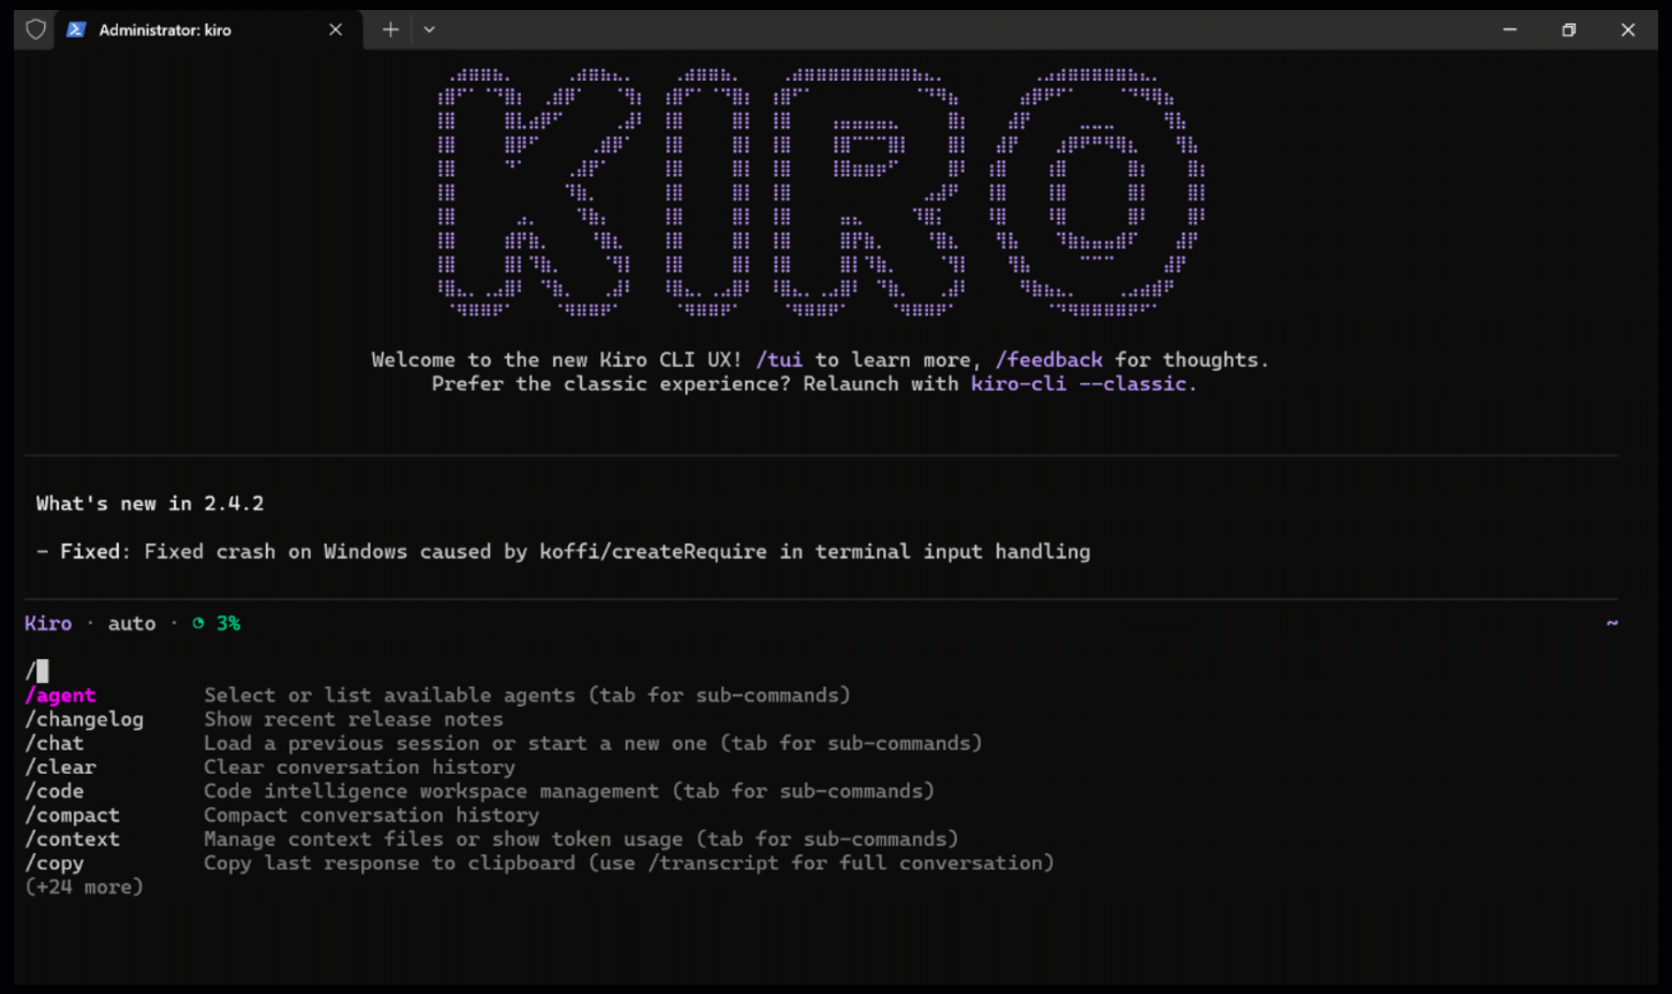
Task: Click "Manage context files" description
Action: pyautogui.click(x=582, y=839)
